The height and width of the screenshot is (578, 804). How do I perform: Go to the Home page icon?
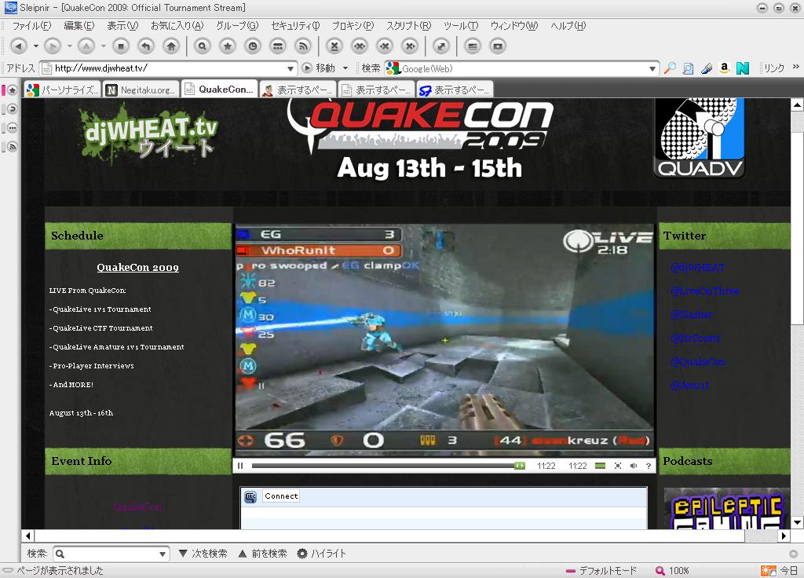[x=171, y=46]
